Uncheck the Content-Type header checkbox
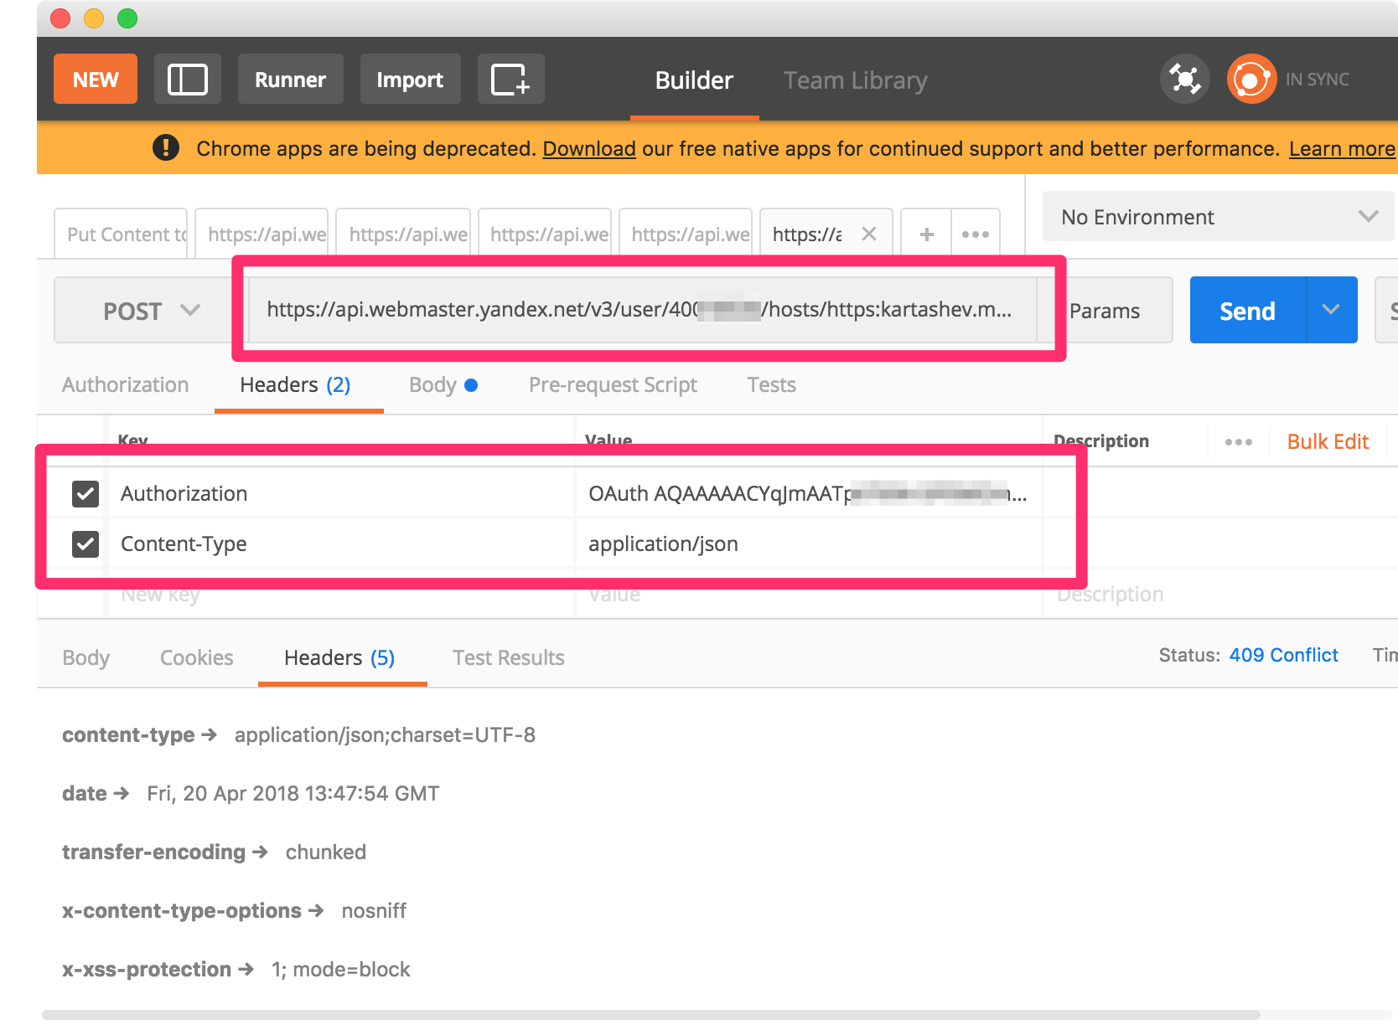 point(85,544)
